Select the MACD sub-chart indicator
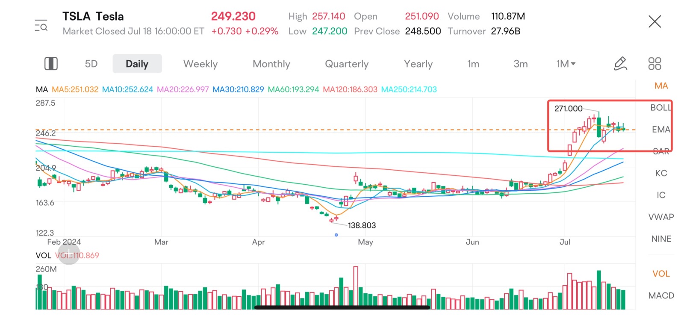This screenshot has width=684, height=316. tap(661, 295)
